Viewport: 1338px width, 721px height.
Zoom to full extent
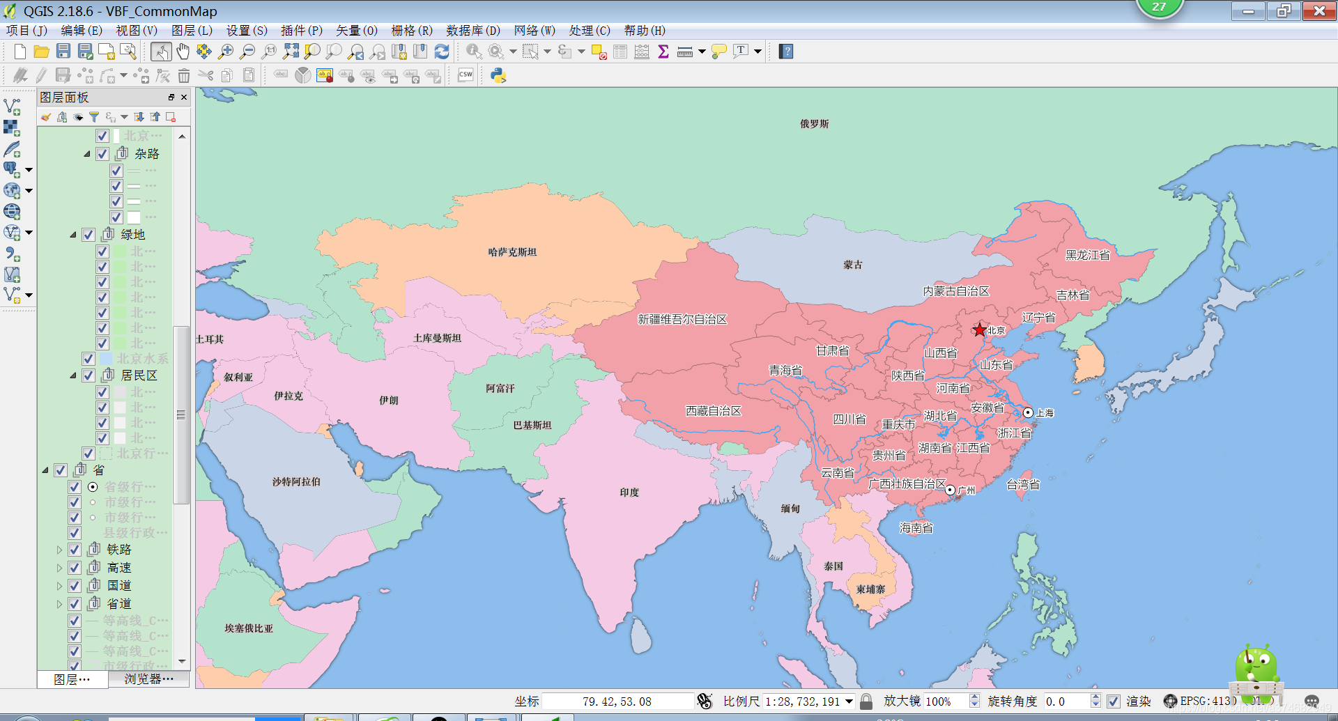[x=291, y=52]
